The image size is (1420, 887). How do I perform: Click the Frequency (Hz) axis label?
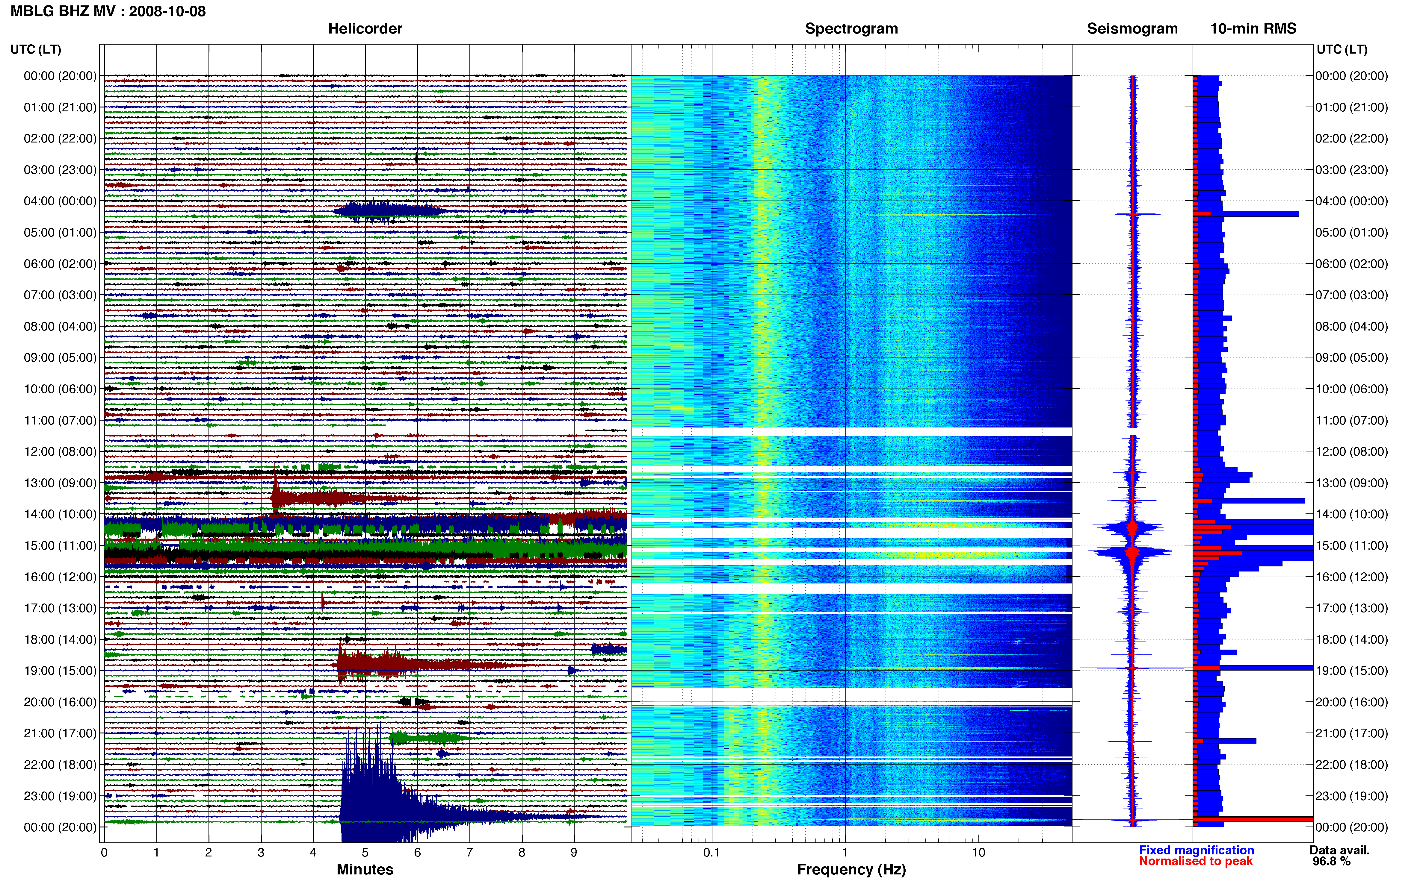pos(851,869)
